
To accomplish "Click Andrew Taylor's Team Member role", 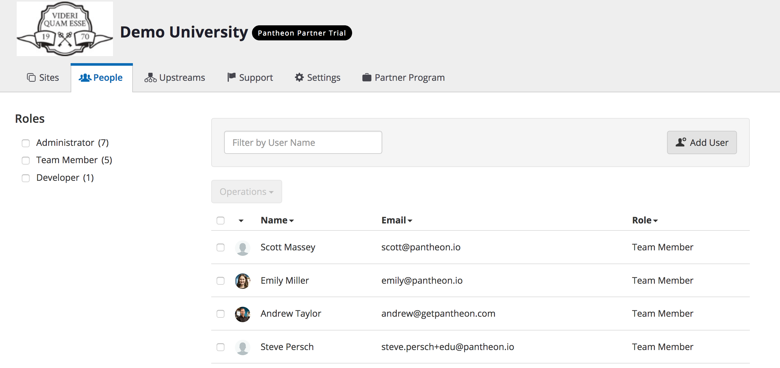I will pos(663,314).
